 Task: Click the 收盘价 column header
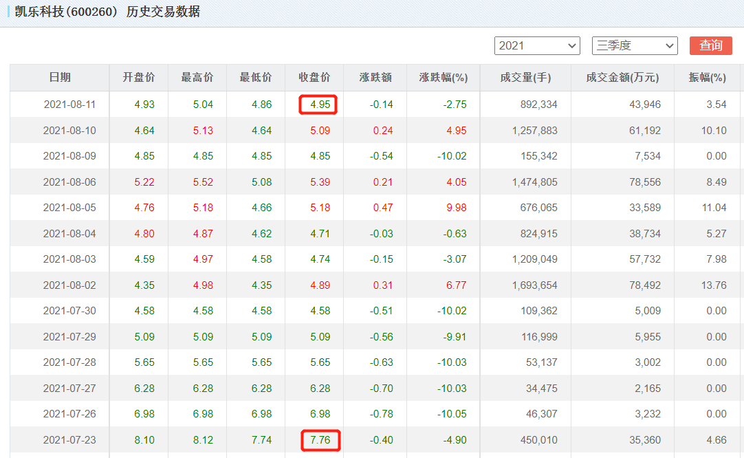[314, 77]
